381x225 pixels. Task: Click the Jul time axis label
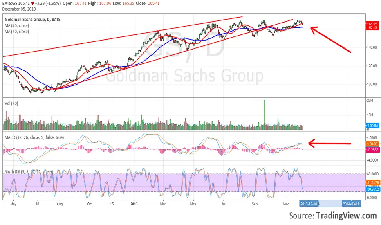click(223, 204)
